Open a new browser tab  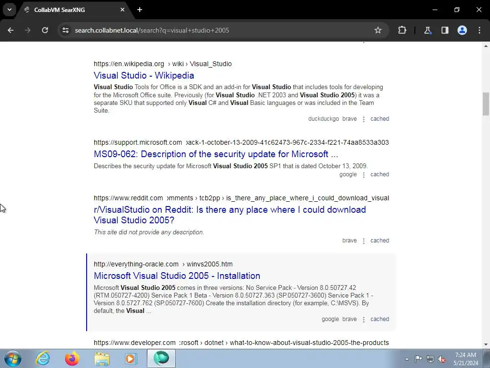click(x=140, y=10)
